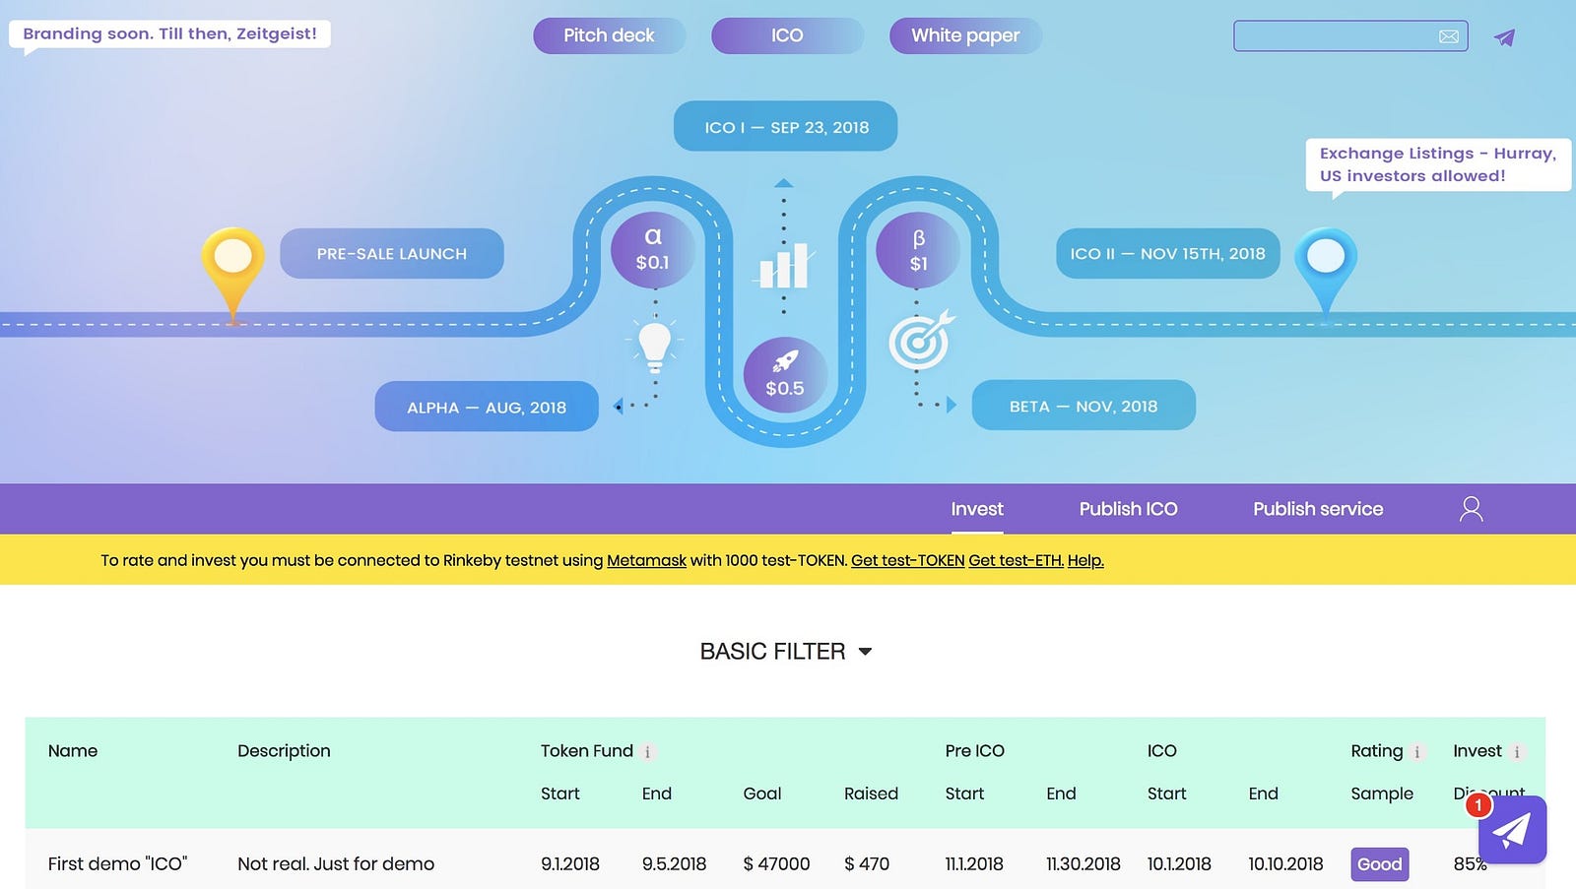Open the Publish ICO tab
Viewport: 1576px width, 889px height.
coord(1128,509)
